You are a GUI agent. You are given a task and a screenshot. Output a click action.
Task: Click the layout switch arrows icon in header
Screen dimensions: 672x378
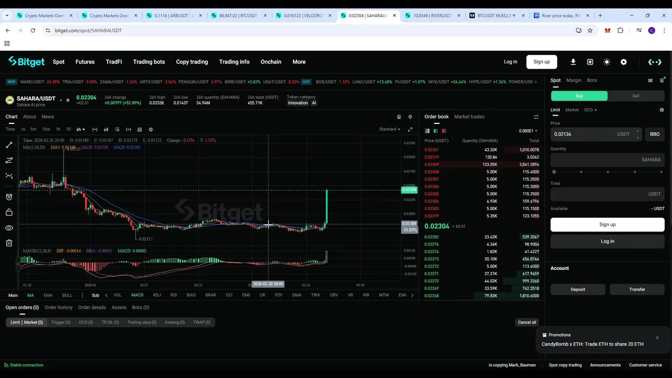[655, 62]
